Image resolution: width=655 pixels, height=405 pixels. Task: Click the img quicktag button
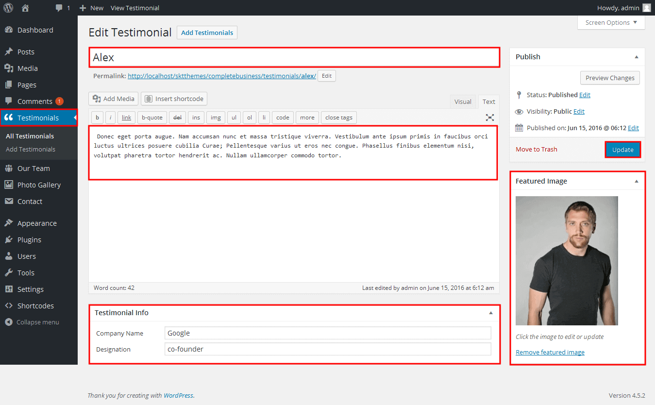216,118
